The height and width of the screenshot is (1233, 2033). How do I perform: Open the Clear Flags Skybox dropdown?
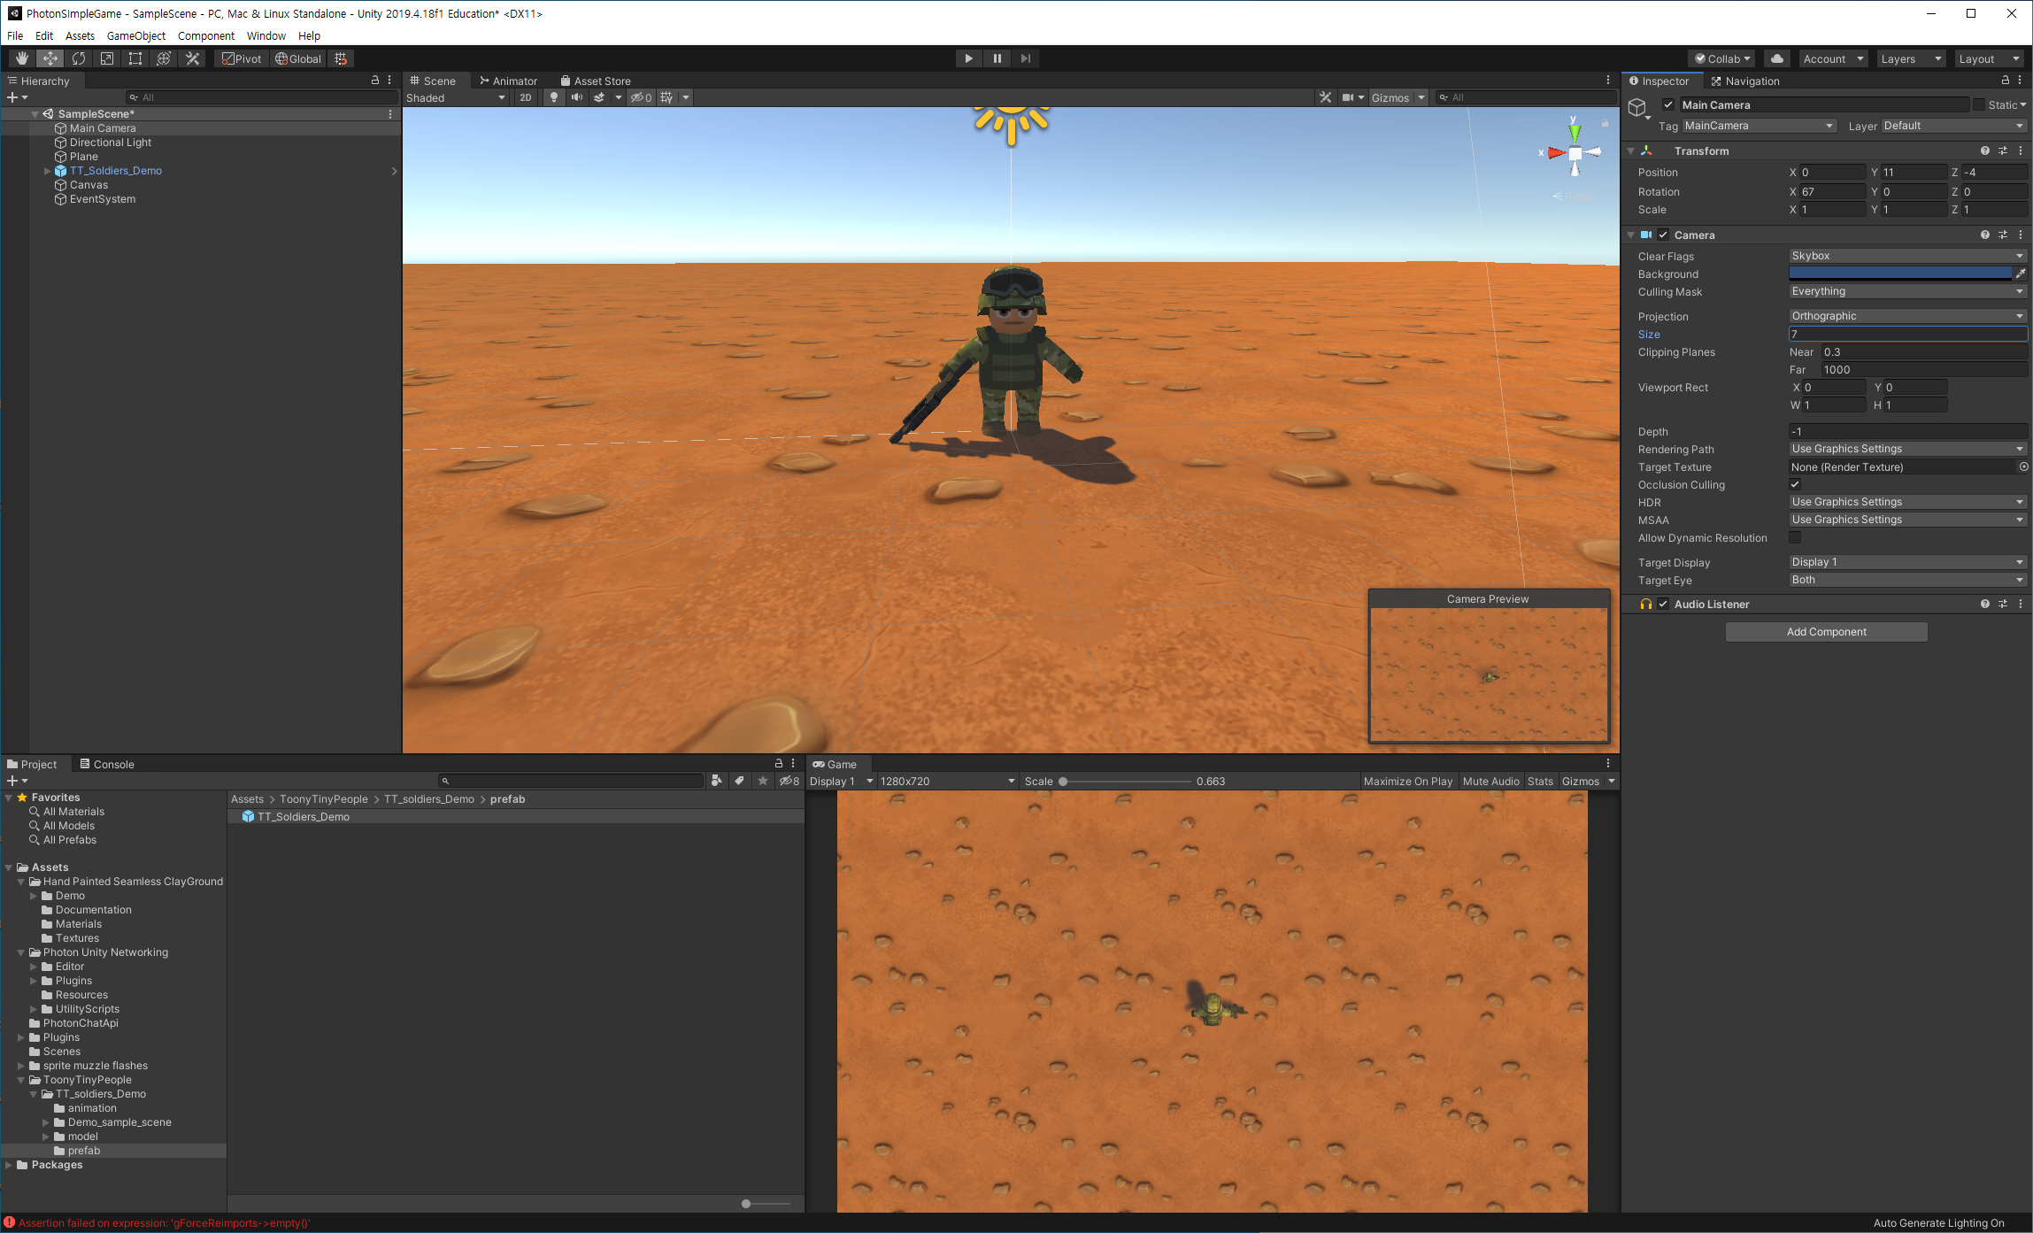point(1907,256)
